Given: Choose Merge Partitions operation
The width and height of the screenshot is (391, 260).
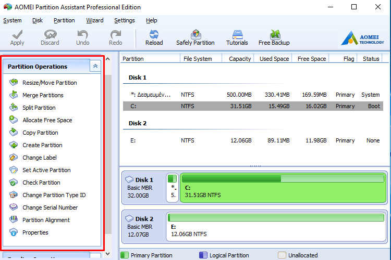Looking at the screenshot, I should (43, 95).
